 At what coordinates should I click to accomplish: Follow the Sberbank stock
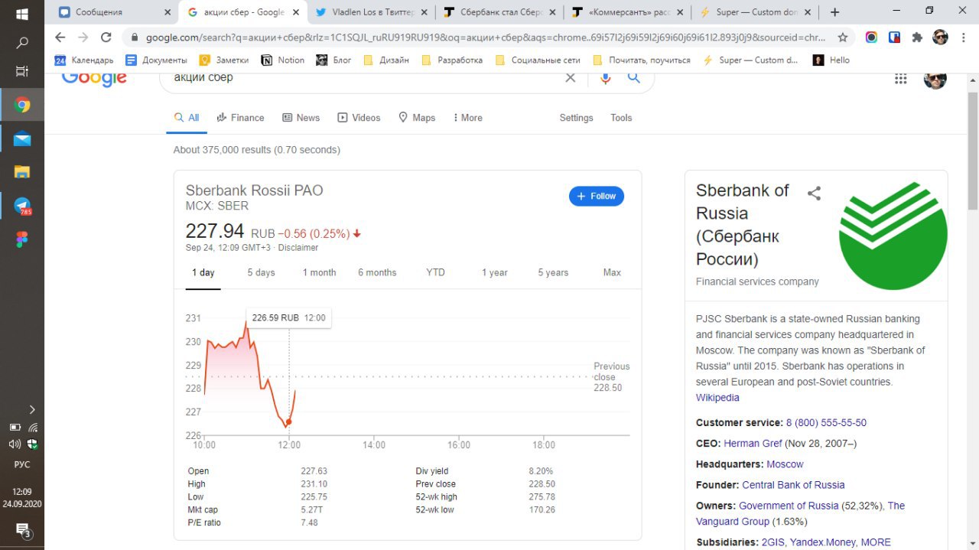coord(597,197)
